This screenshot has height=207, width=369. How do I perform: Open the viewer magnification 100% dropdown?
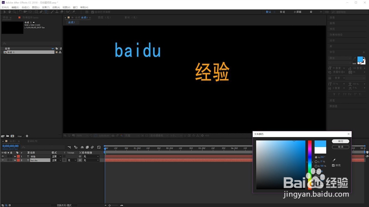coord(82,136)
